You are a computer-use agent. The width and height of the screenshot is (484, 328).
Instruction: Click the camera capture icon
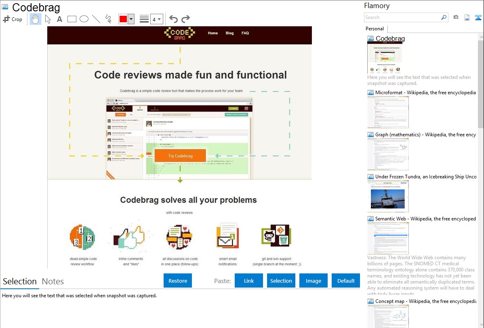click(456, 17)
